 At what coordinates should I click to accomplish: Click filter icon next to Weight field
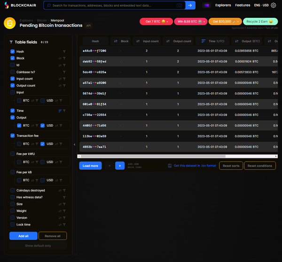[x=64, y=211]
